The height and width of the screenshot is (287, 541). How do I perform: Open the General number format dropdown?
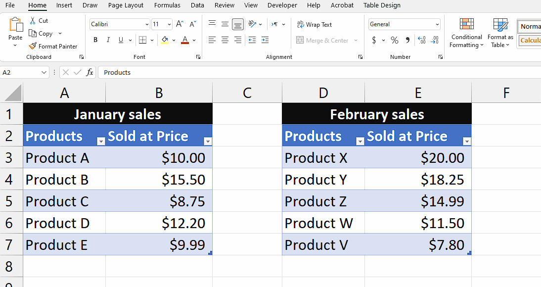[x=437, y=24]
